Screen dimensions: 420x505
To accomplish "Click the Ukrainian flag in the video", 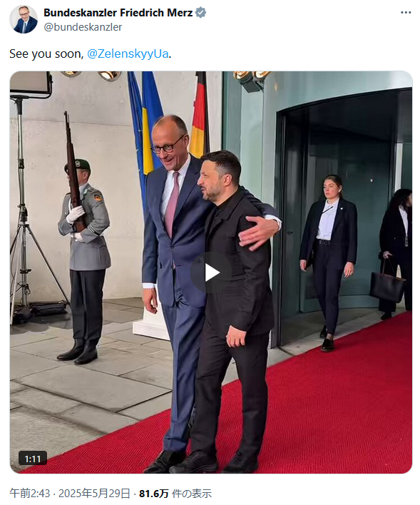I will (x=150, y=123).
